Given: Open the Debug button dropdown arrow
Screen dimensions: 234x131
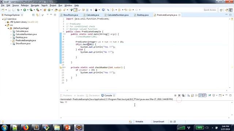Looking at the screenshot, I should pyautogui.click(x=21, y=10).
